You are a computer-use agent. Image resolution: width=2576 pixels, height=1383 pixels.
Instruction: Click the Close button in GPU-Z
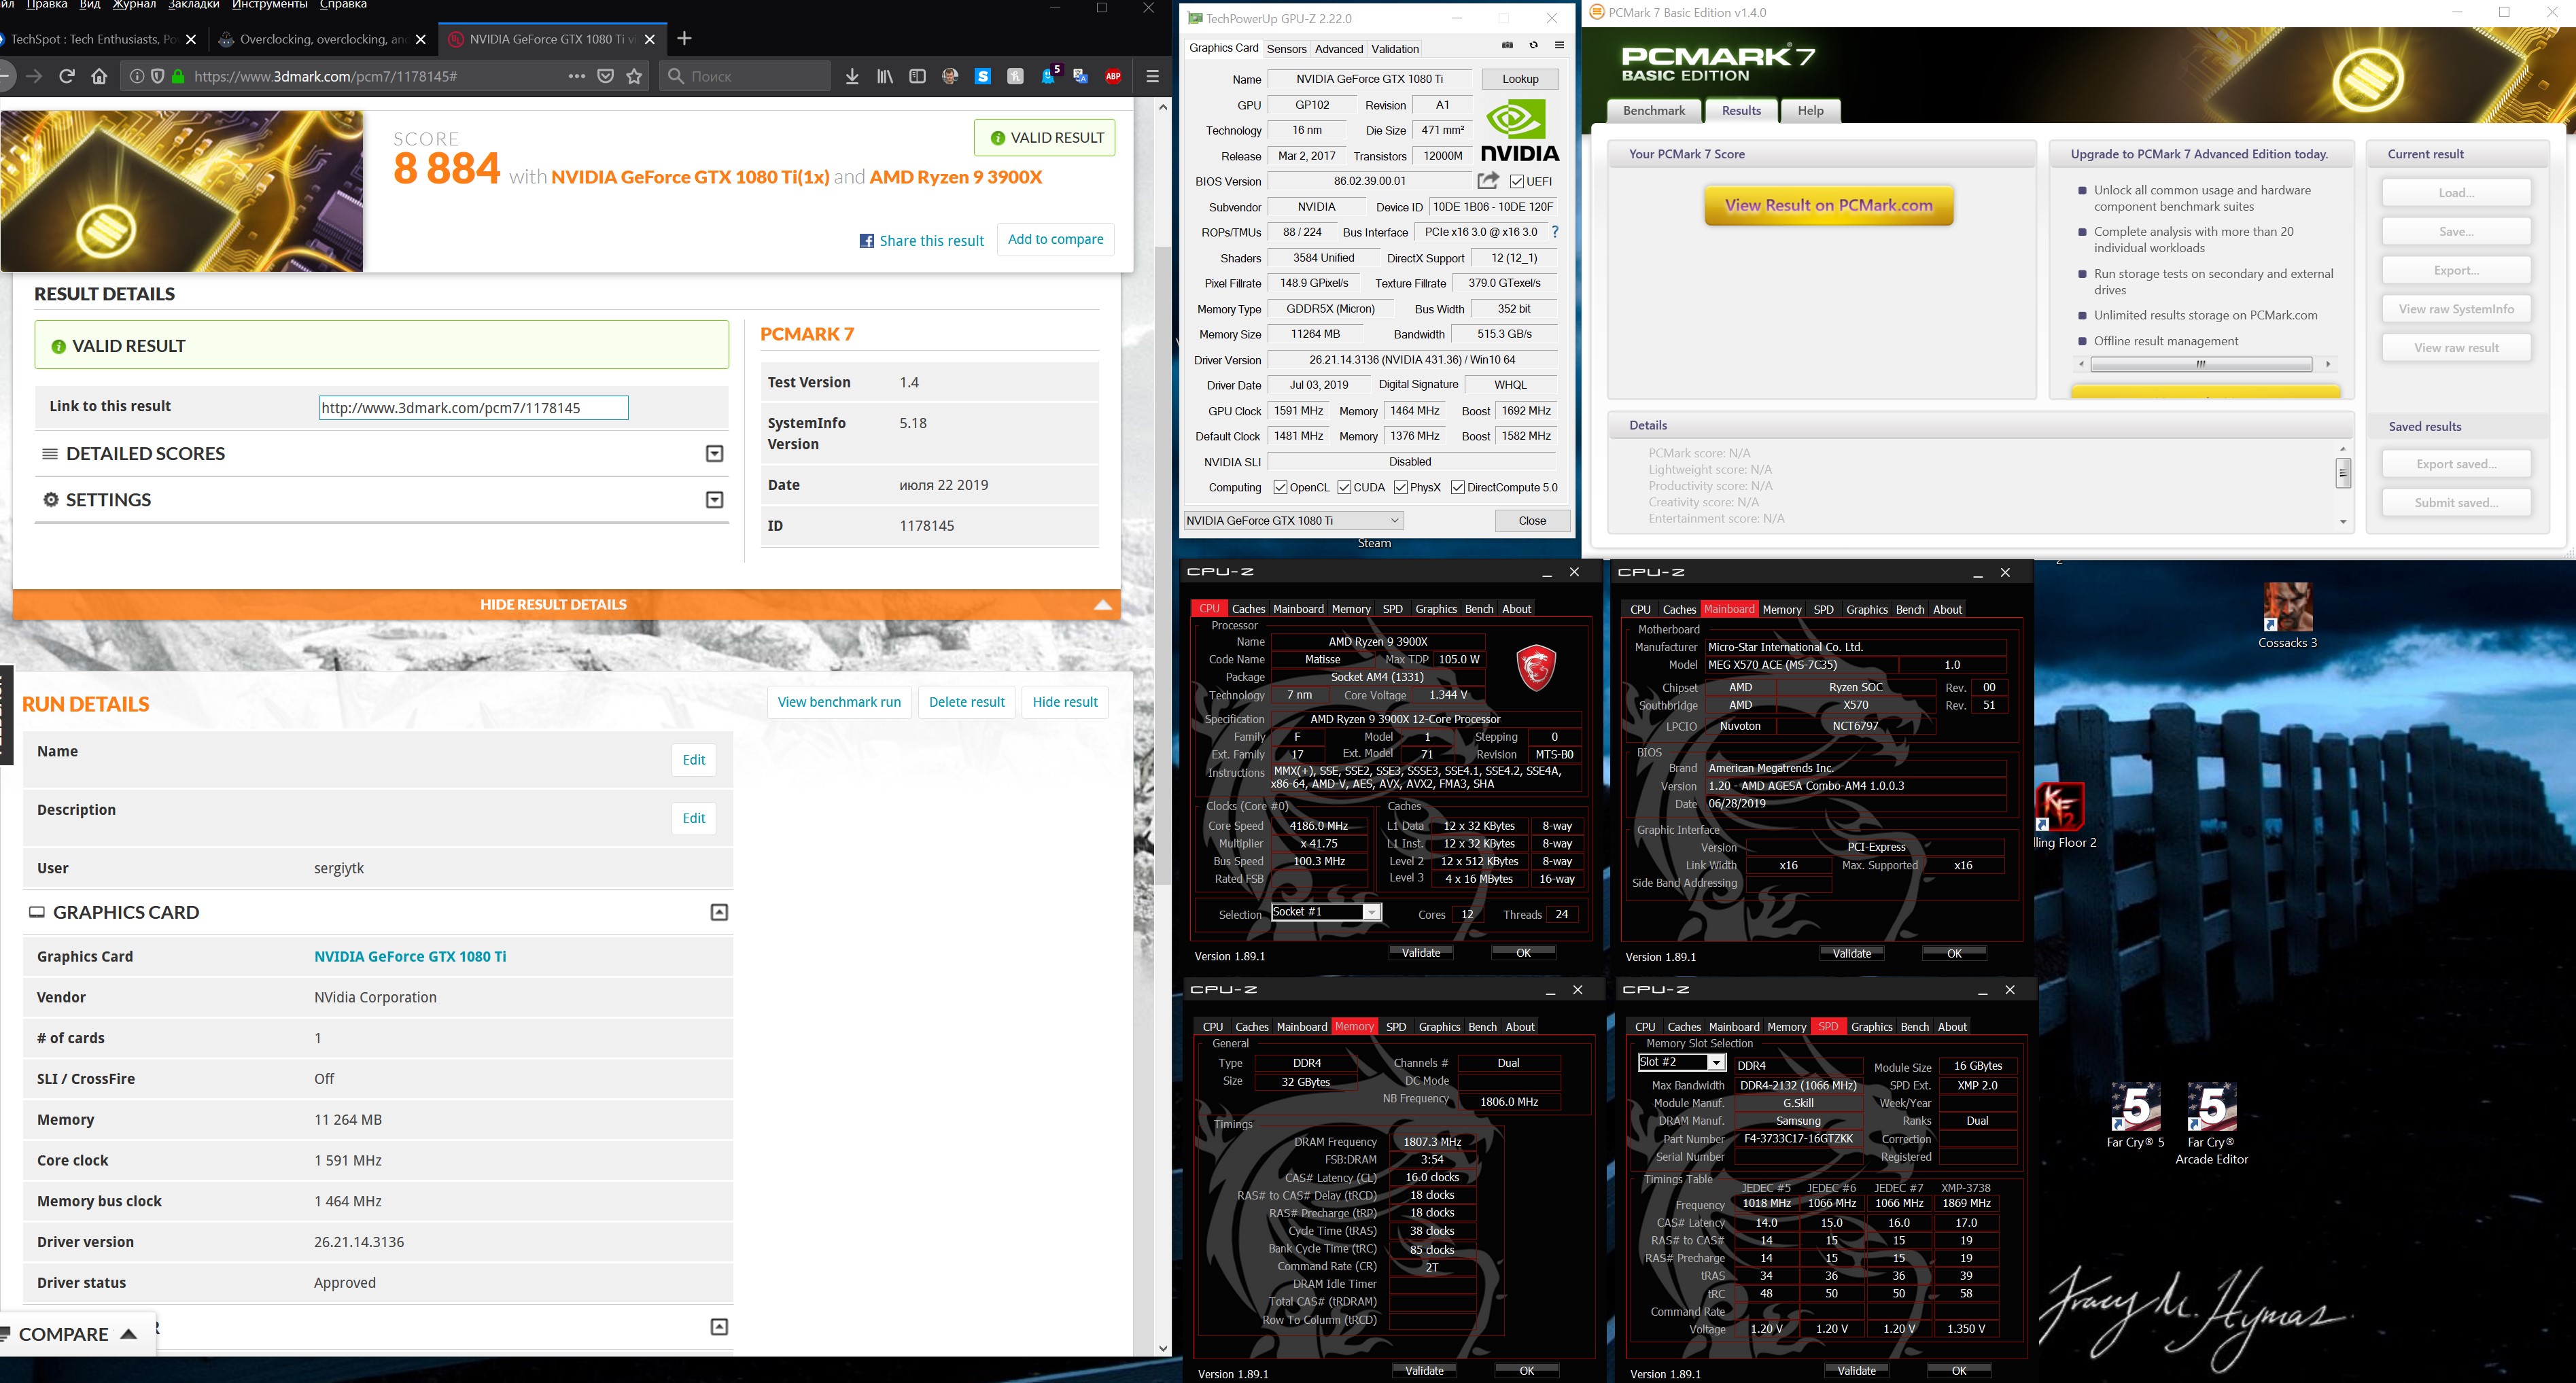1532,521
